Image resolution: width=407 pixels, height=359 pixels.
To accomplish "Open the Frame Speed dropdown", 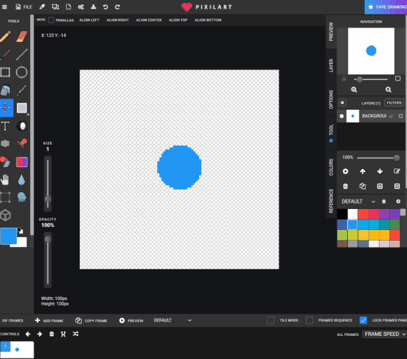I will coord(384,334).
